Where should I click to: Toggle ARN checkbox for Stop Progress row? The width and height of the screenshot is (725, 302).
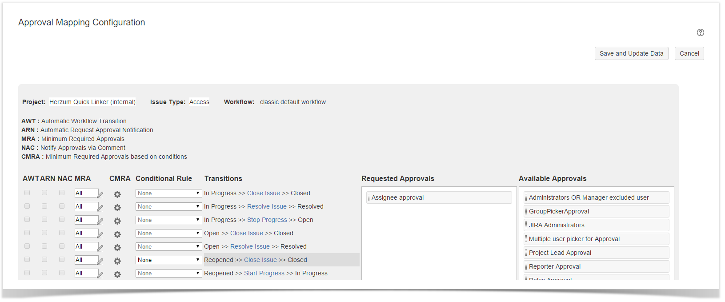[x=44, y=219]
